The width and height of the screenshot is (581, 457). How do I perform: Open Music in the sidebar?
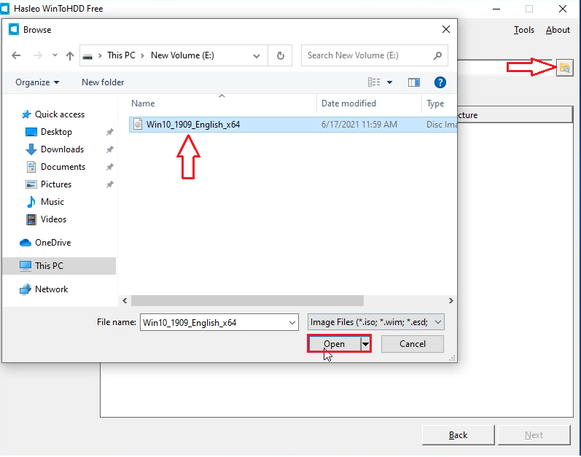pyautogui.click(x=52, y=202)
